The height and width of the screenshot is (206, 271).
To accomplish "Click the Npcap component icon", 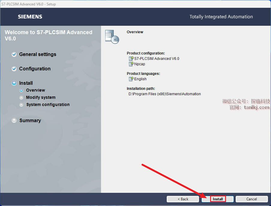I will [x=131, y=64].
